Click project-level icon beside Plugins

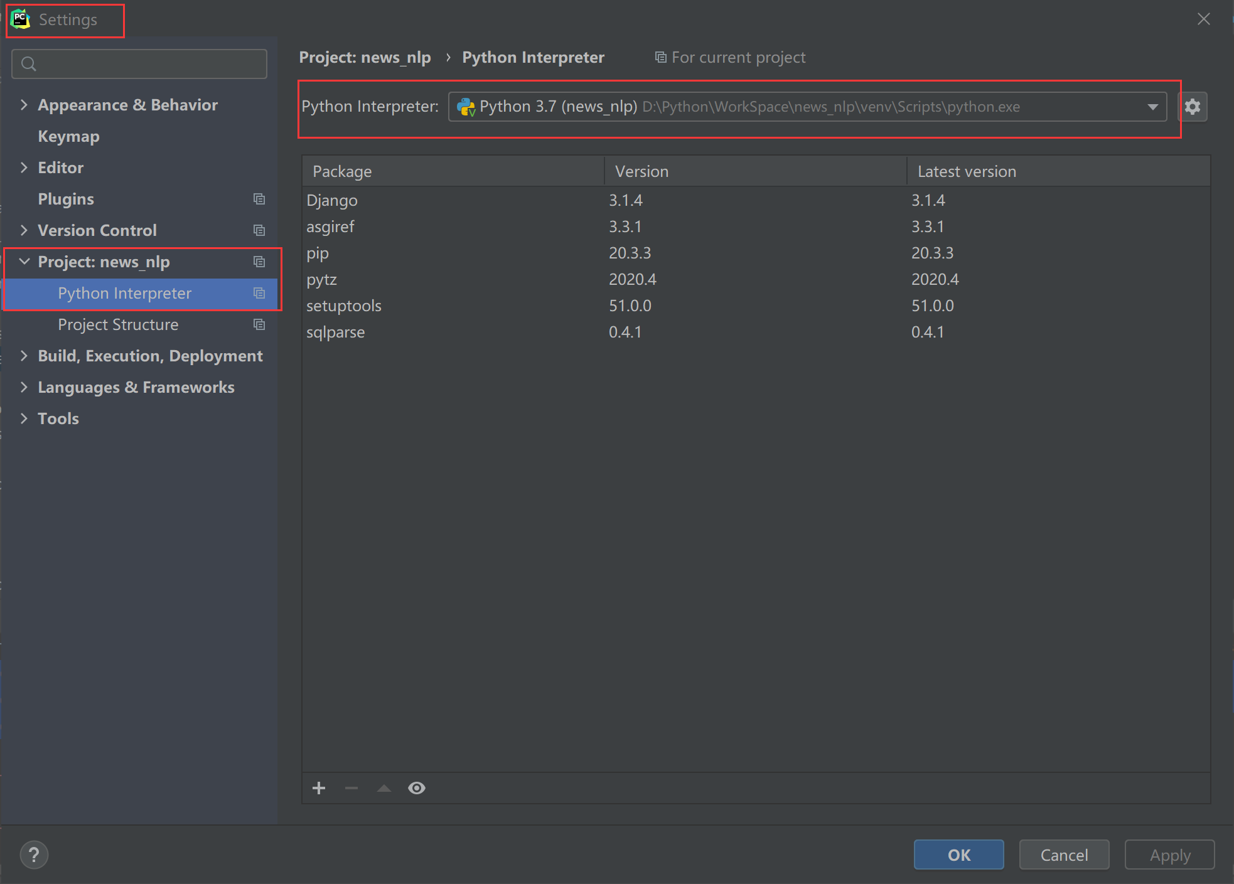[x=259, y=199]
